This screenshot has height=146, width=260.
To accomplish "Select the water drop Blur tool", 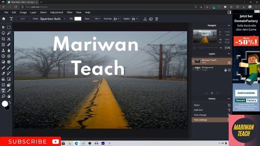I will click(9, 50).
